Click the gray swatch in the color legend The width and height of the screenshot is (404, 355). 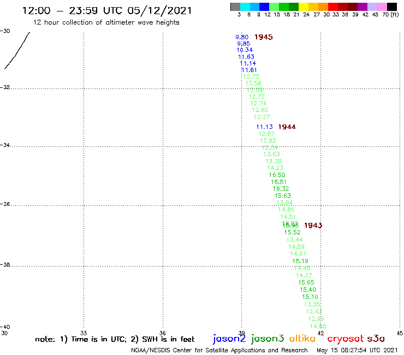click(x=235, y=7)
